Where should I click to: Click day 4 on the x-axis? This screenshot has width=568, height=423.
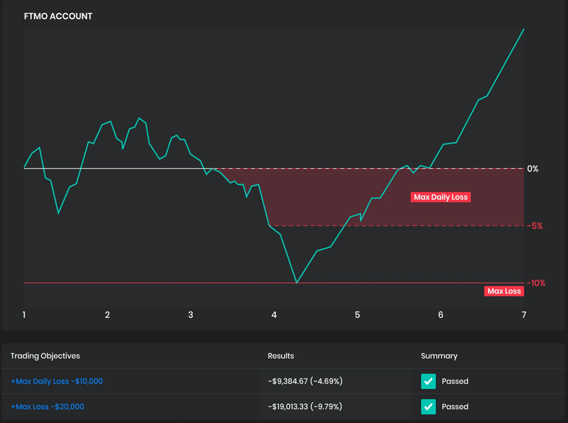(274, 315)
